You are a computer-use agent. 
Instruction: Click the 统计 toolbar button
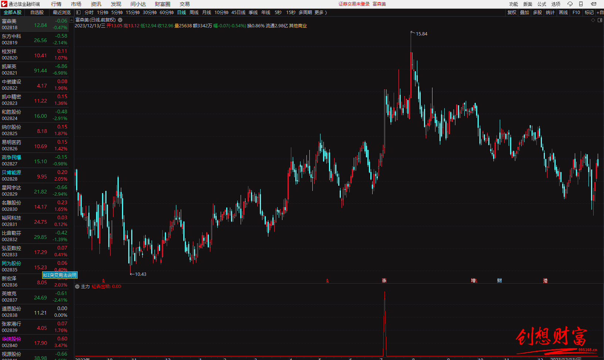(550, 13)
